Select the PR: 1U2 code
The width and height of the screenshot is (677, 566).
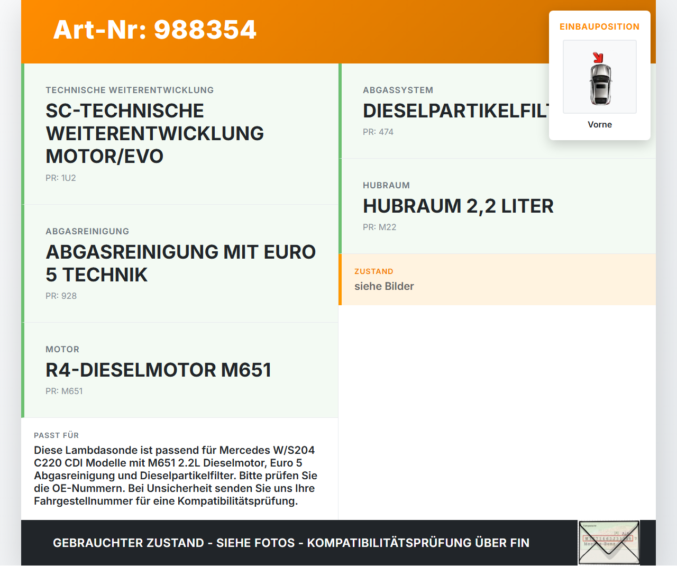(x=61, y=178)
